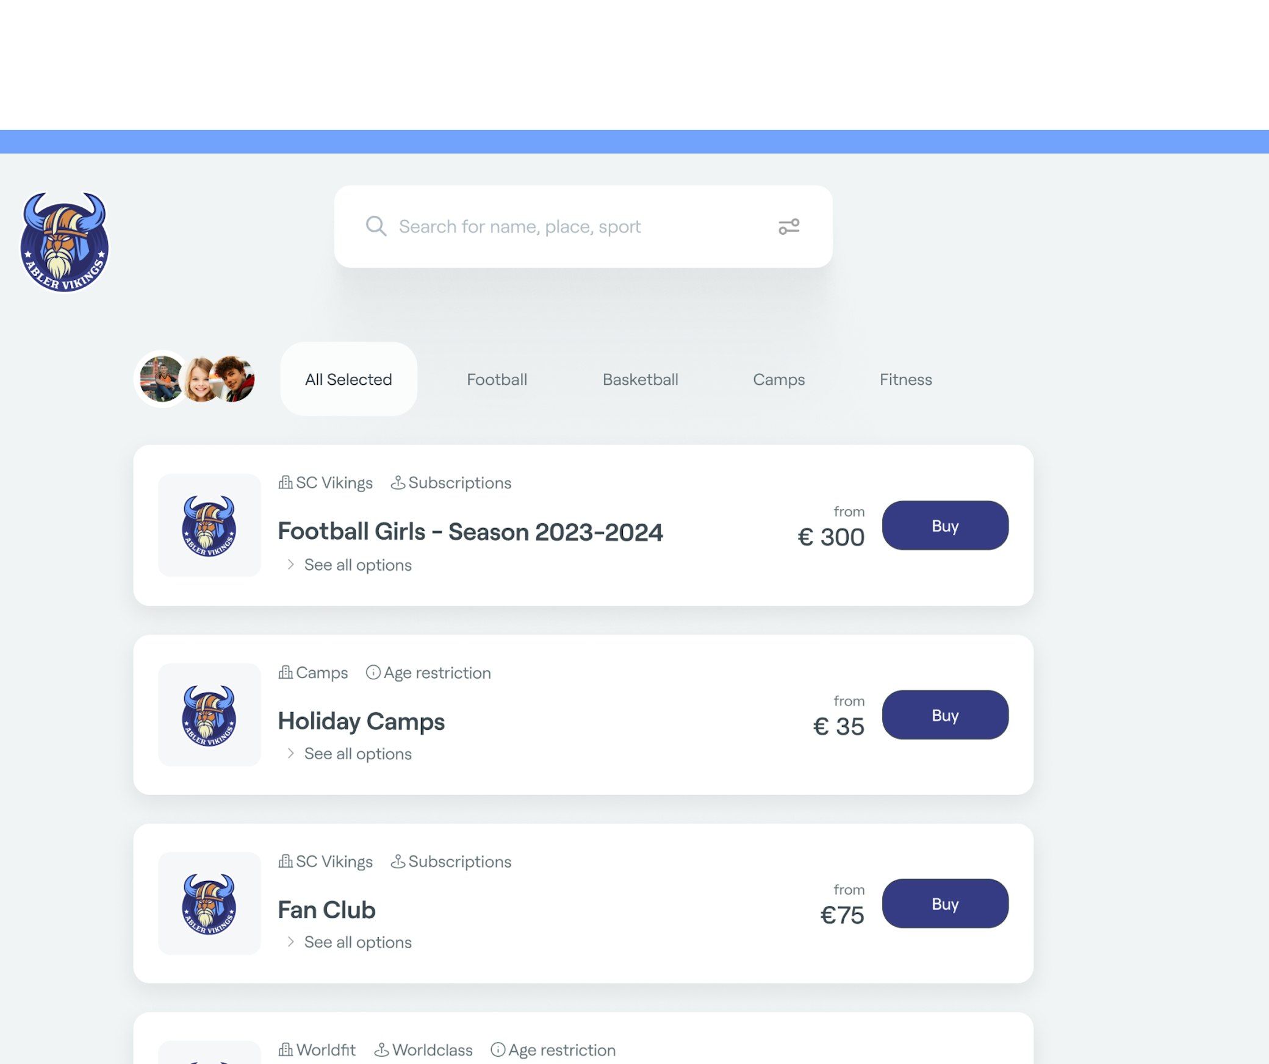Image resolution: width=1269 pixels, height=1064 pixels.
Task: Buy the Football Girls Season 2023-2024
Action: (x=944, y=526)
